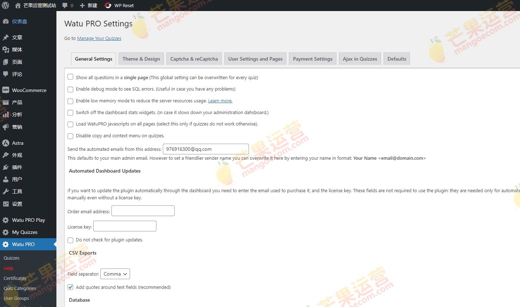Uncheck add quotes around text fields
Image resolution: width=520 pixels, height=307 pixels.
tap(70, 287)
